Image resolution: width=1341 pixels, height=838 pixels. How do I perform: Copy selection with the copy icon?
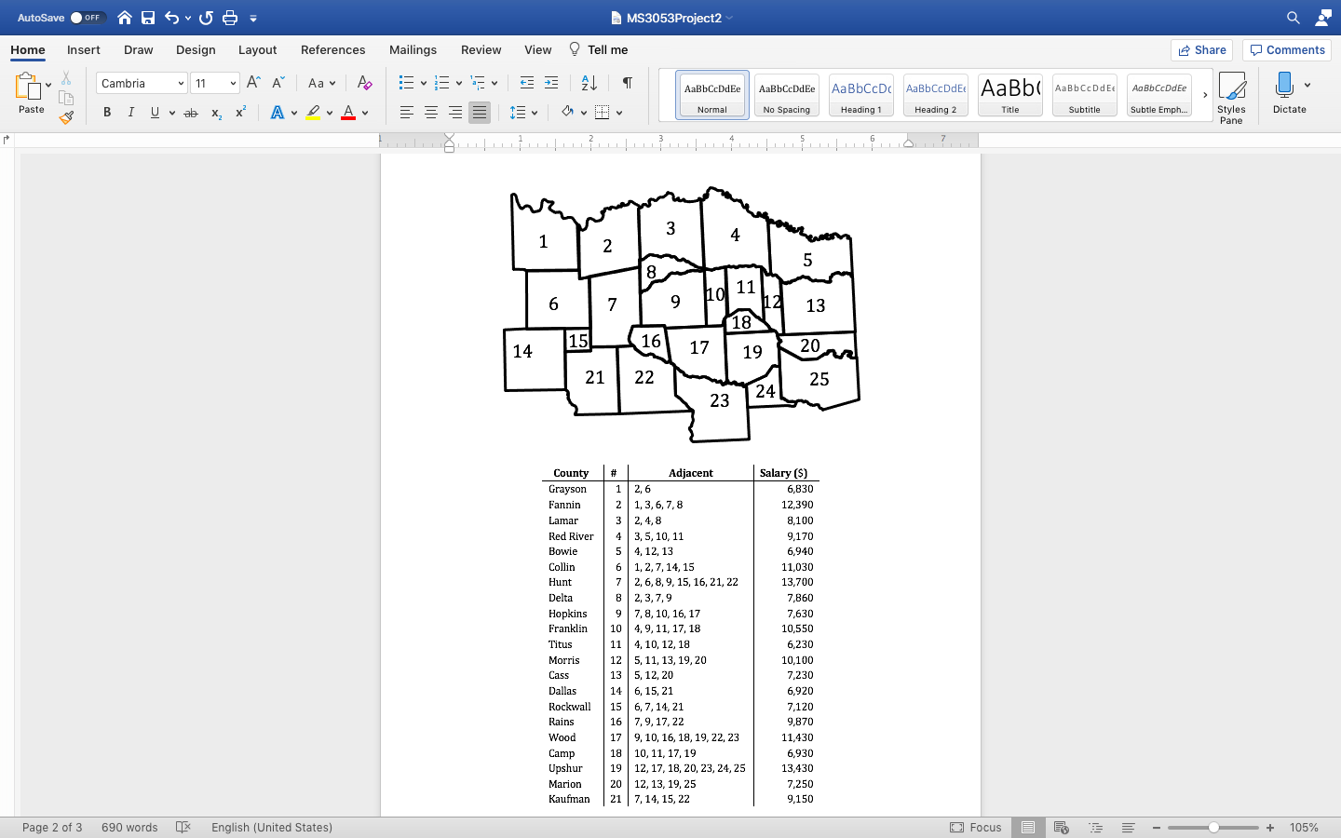[66, 98]
